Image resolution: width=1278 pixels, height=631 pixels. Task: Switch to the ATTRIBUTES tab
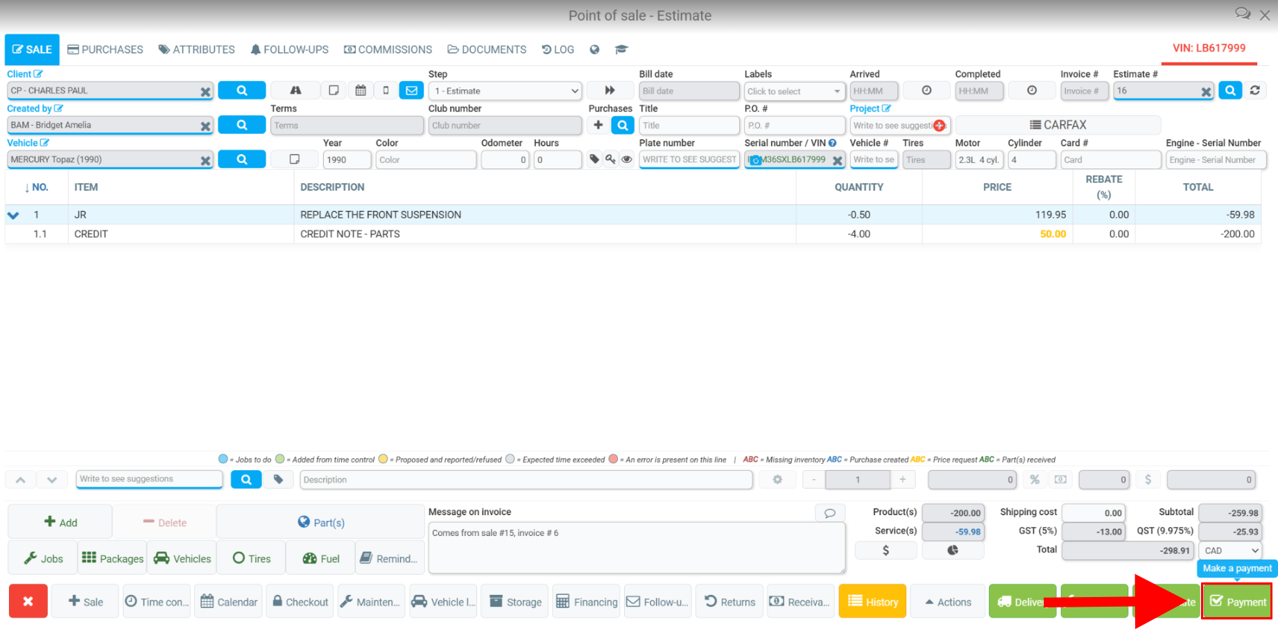197,49
